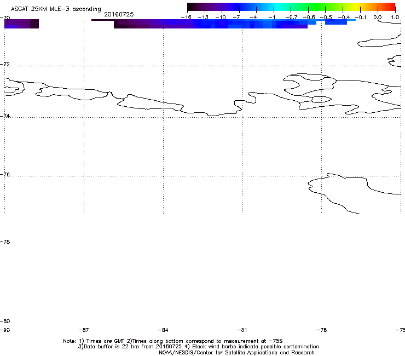Select the -84 longitude label
This screenshot has width=405, height=356.
tap(163, 330)
